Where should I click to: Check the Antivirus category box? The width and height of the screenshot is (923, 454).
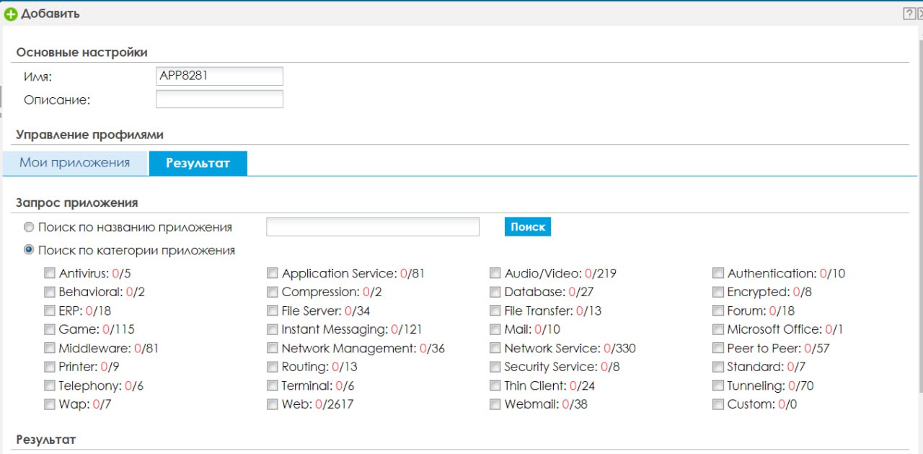pos(50,273)
